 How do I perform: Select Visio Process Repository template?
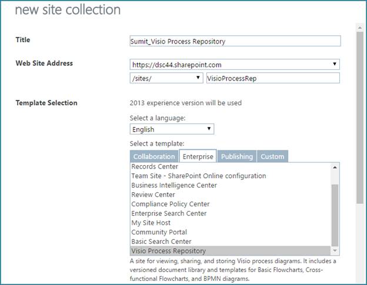point(169,251)
